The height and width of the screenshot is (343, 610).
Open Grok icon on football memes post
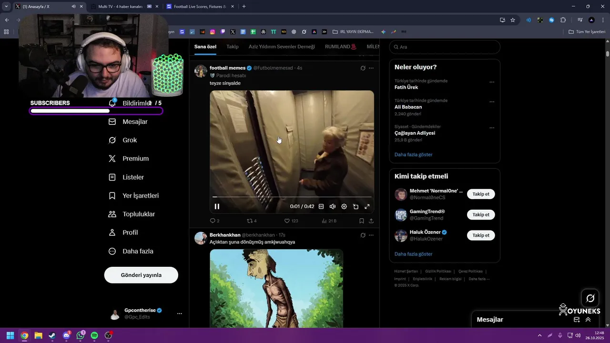(x=363, y=68)
